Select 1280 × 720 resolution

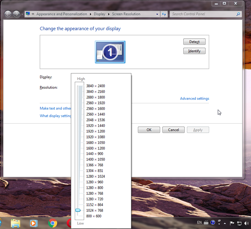point(95,199)
